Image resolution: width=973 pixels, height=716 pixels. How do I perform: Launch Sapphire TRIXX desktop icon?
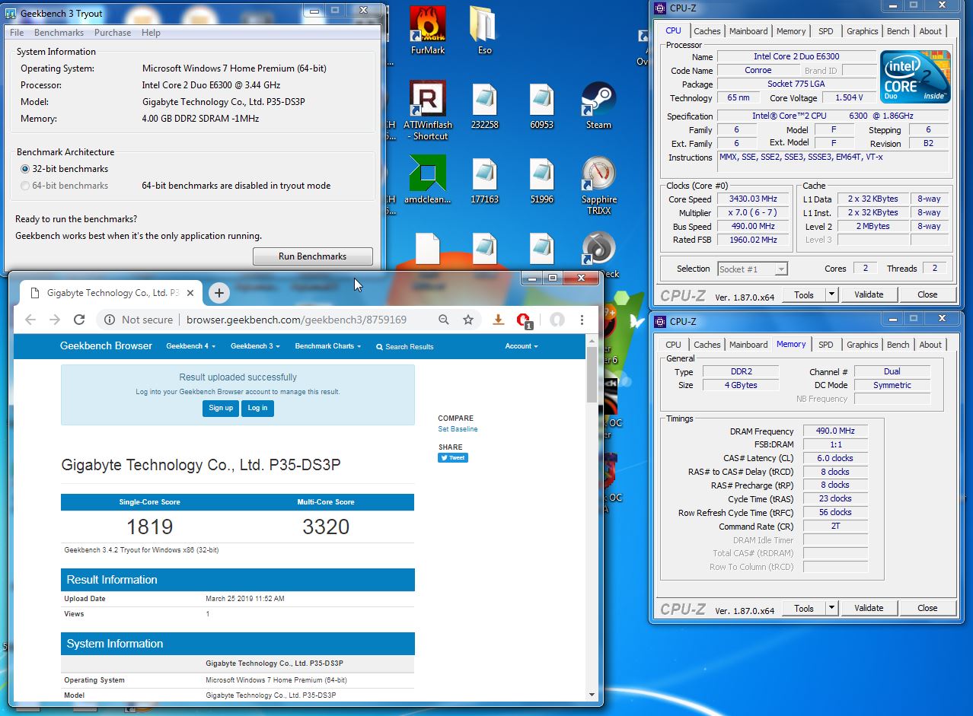tap(599, 186)
